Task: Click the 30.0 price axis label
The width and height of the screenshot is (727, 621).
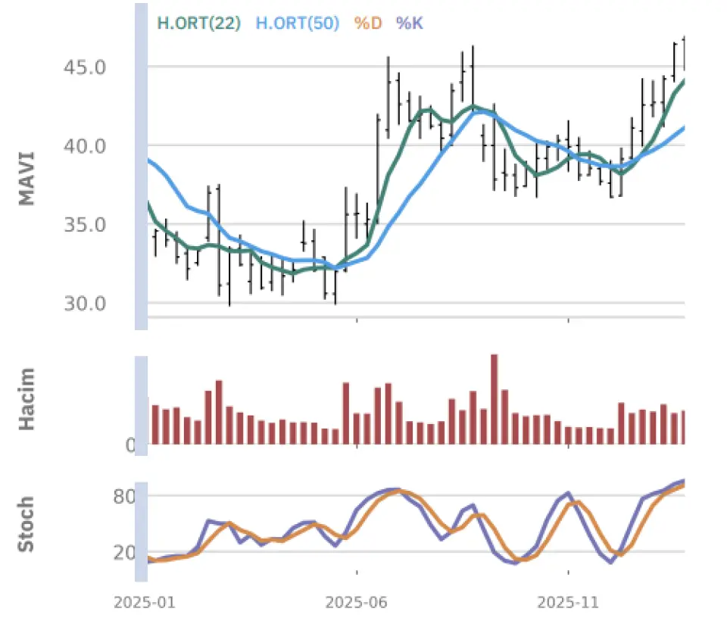Action: pos(83,304)
